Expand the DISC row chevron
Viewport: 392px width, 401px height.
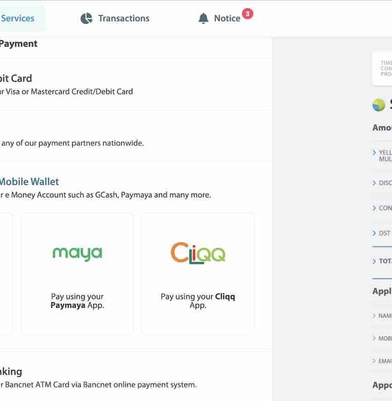click(374, 183)
